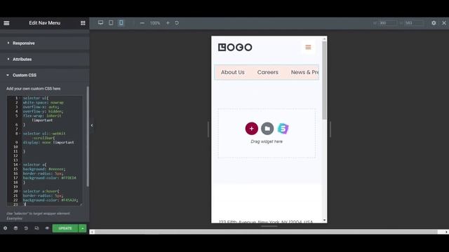Click the Update button
This screenshot has height=252, width=449.
(65, 228)
